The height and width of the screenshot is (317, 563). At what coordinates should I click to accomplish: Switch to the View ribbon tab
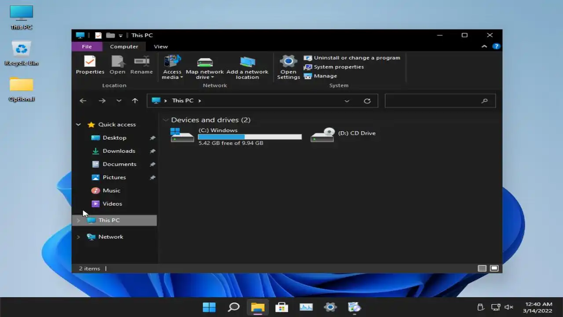[x=161, y=46]
